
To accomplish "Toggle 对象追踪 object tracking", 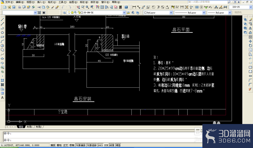I will (x=92, y=145).
